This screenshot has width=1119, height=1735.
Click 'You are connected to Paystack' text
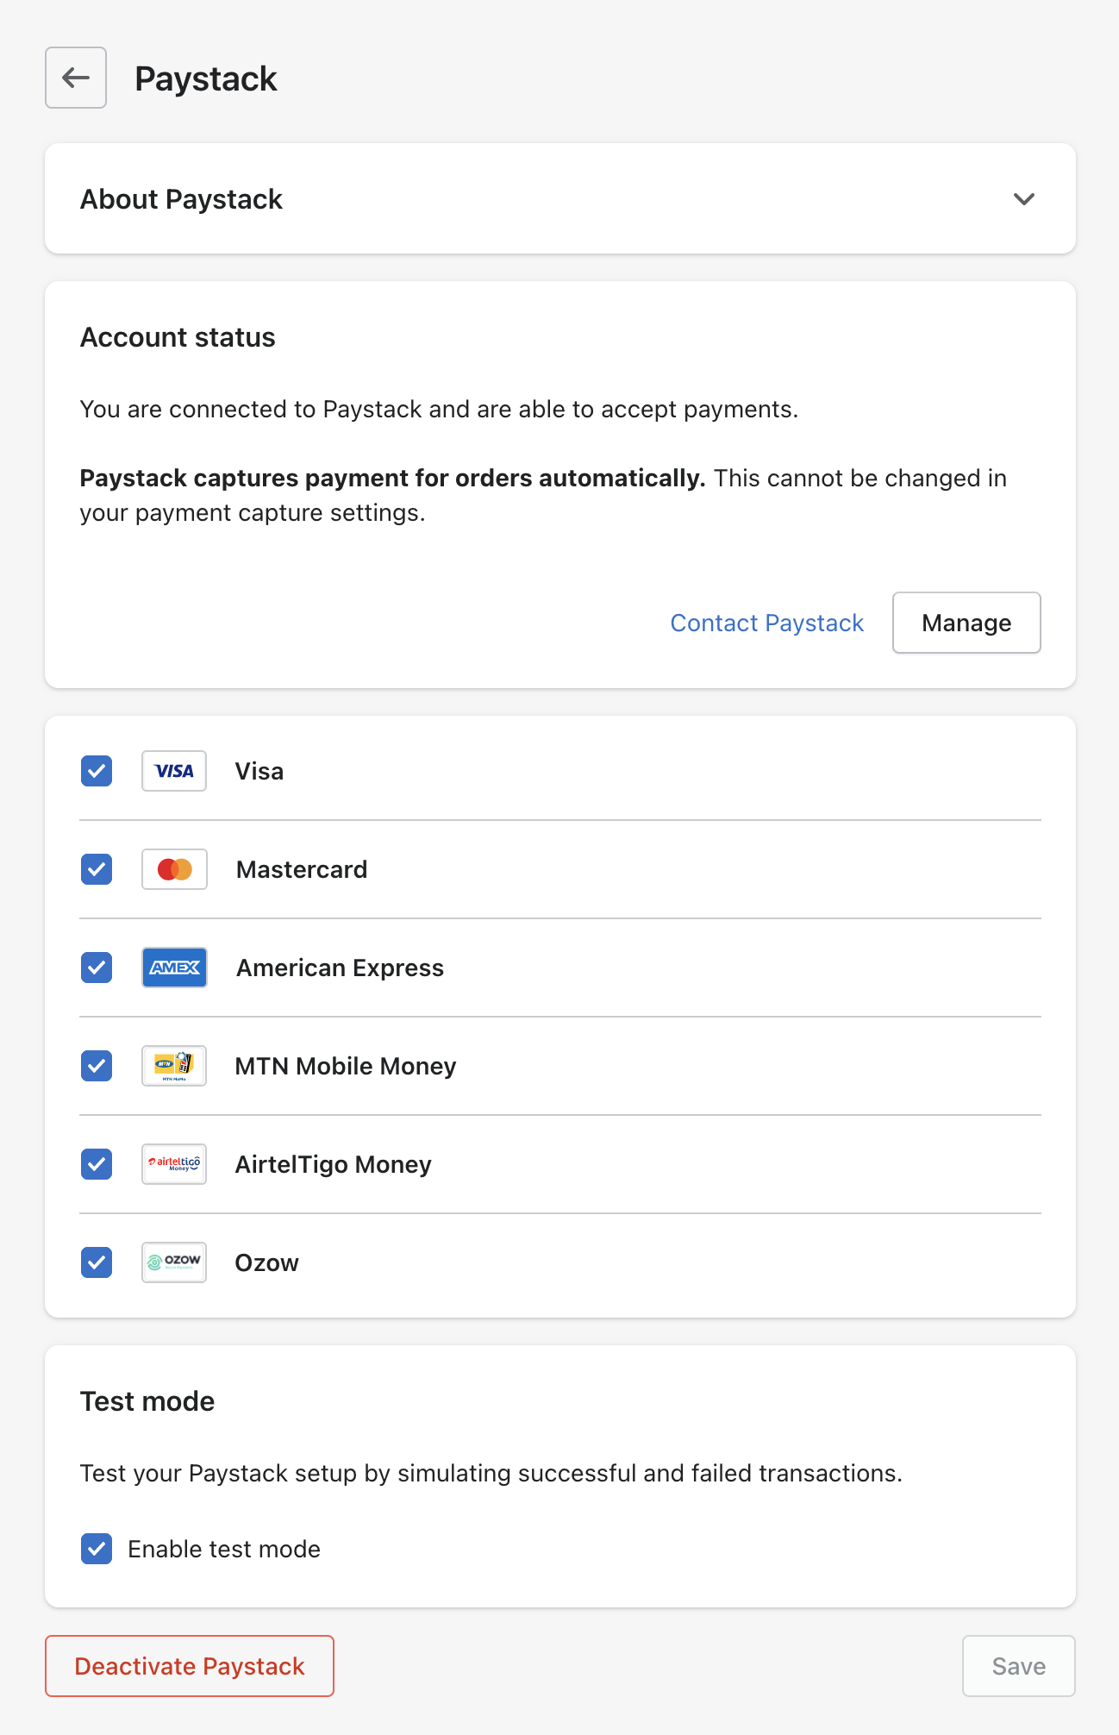coord(439,409)
